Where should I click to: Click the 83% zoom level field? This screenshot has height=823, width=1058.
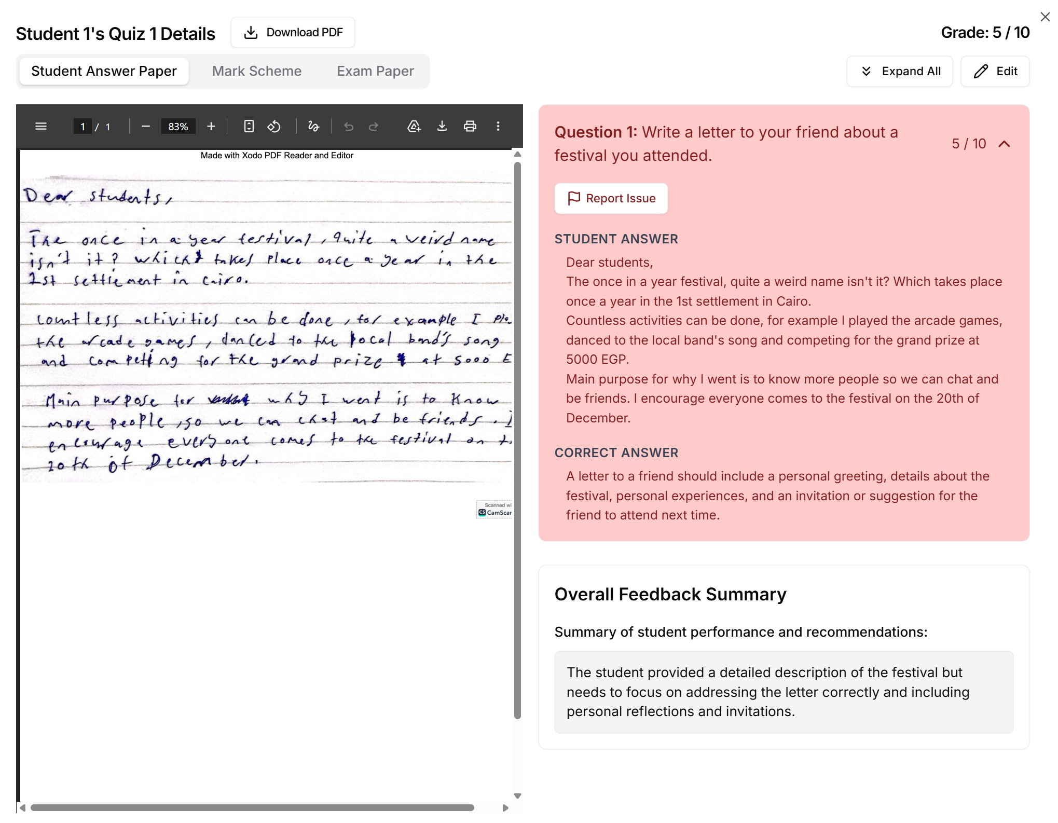coord(178,127)
